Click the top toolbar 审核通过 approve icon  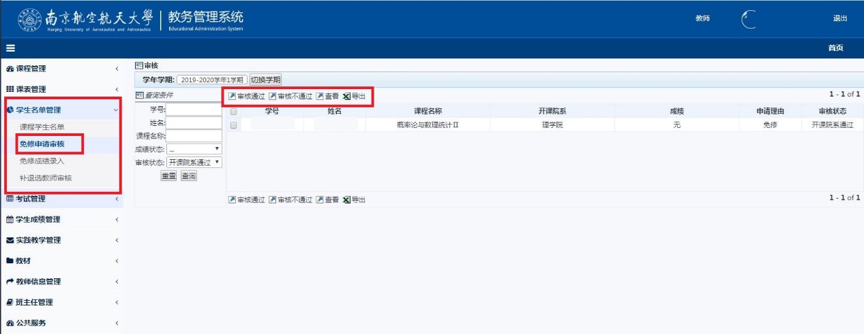233,97
